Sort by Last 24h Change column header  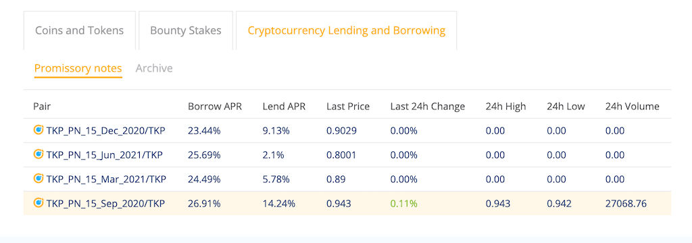click(x=428, y=106)
